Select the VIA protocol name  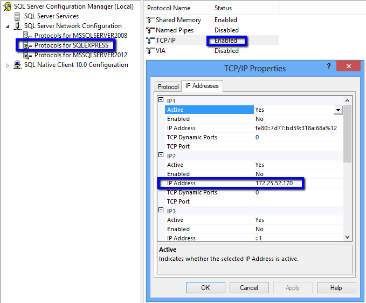161,51
